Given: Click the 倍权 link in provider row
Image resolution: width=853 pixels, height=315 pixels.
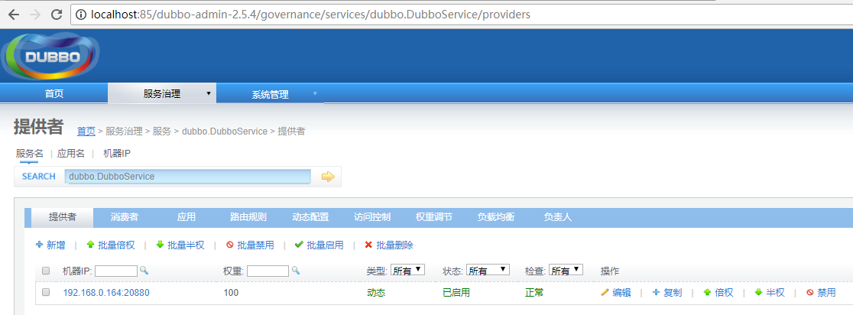Looking at the screenshot, I should pyautogui.click(x=724, y=293).
